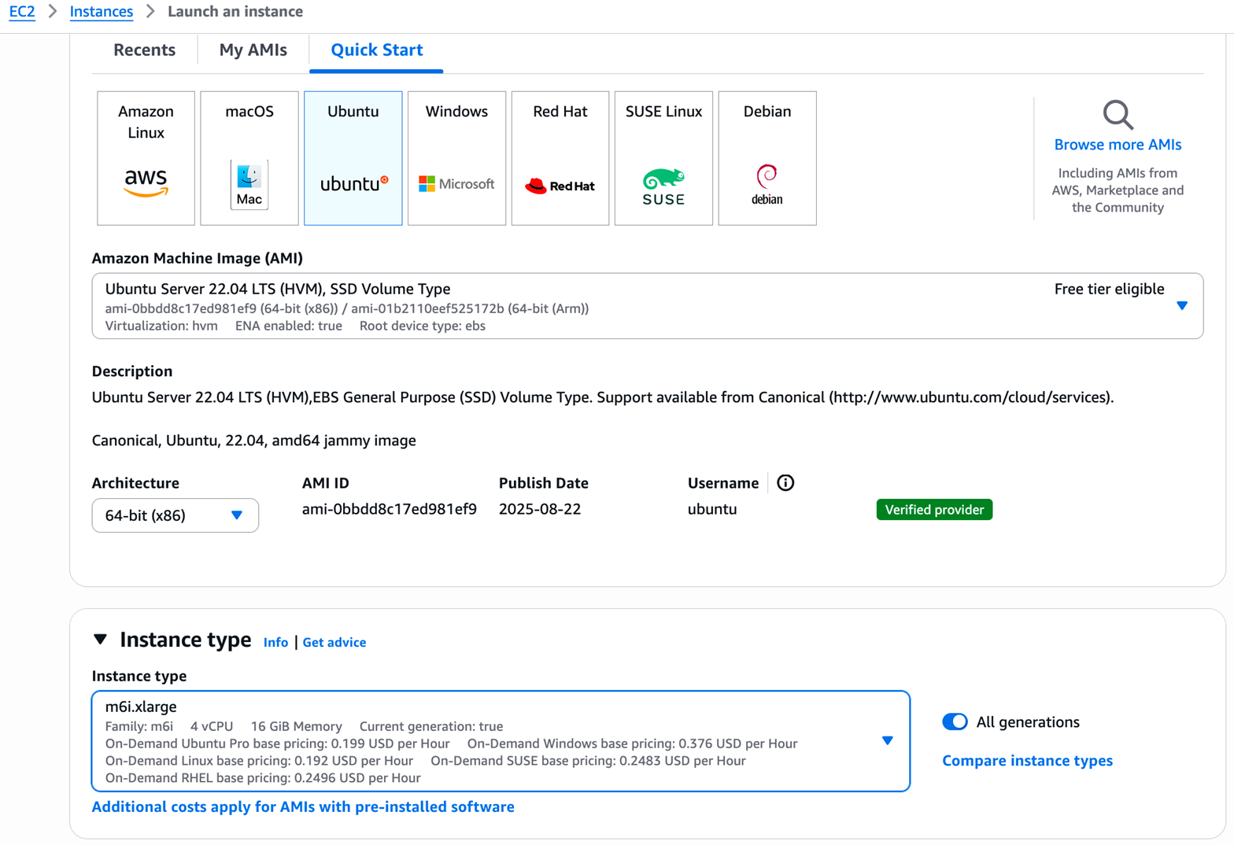Click the Launch an instance breadcrumb text

(235, 12)
